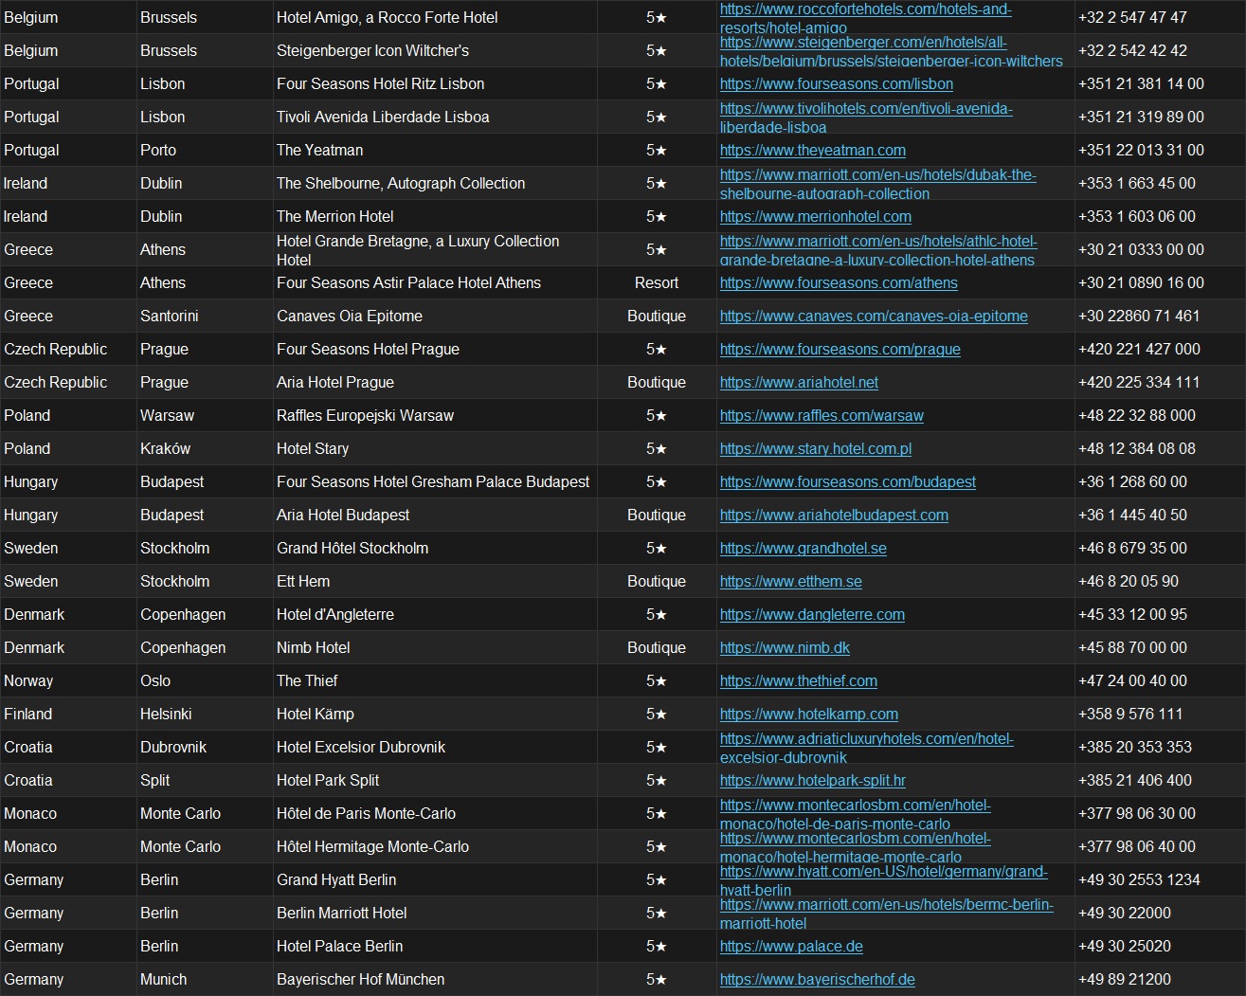Visit the Grand Hyatt Berlin website link
Screen dimensions: 1246x996
[x=884, y=880]
